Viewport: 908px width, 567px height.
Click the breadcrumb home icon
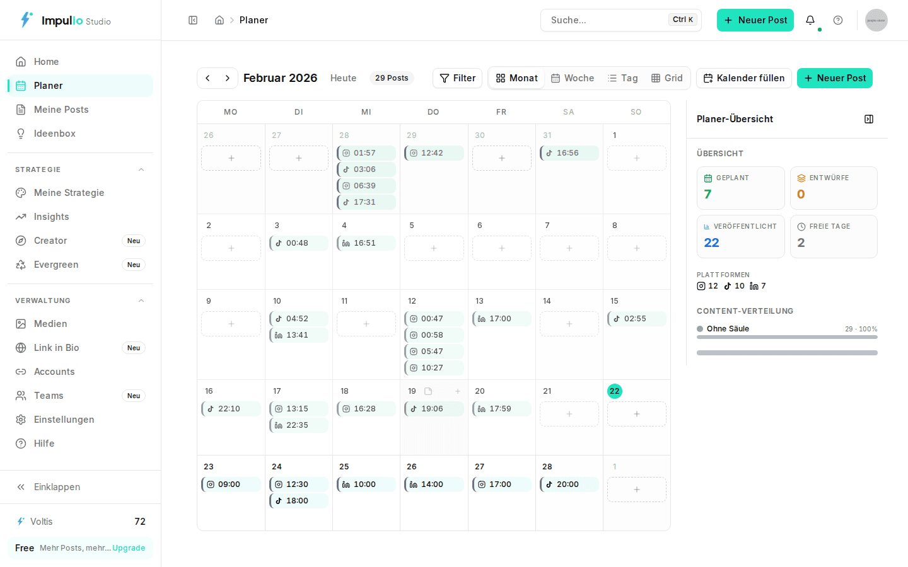219,20
